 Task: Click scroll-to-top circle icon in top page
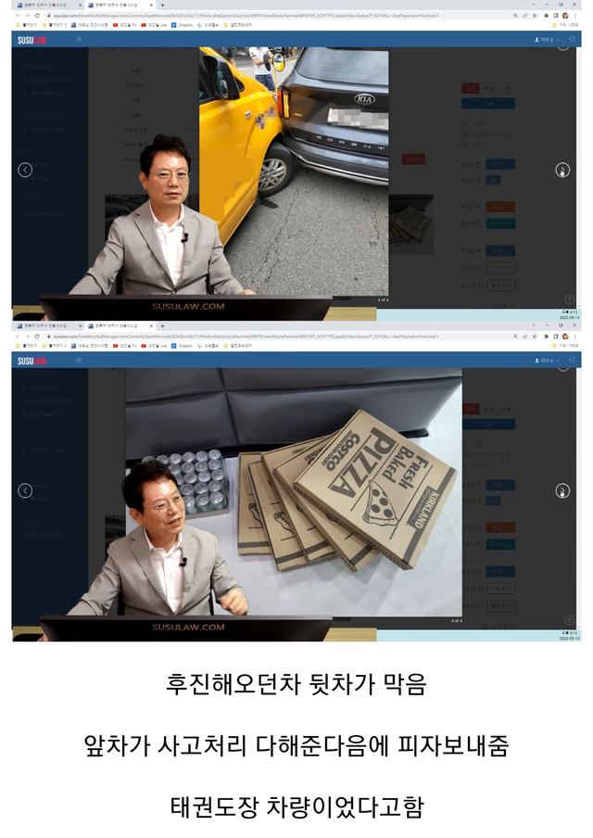click(x=561, y=46)
